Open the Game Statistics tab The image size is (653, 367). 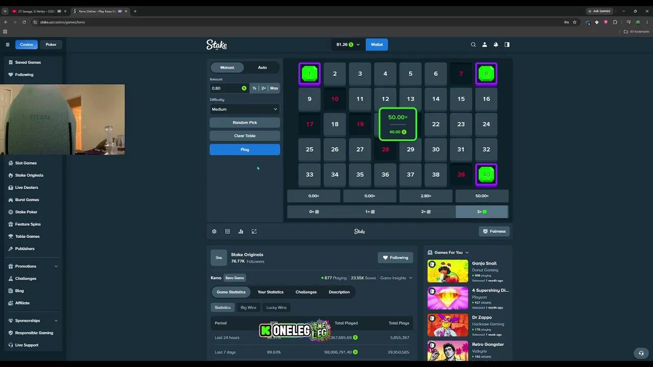[231, 292]
